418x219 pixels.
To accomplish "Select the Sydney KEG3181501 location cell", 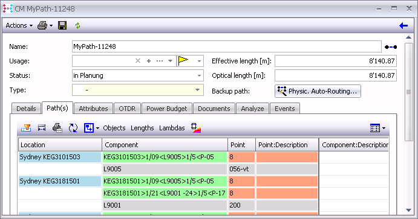I will [x=60, y=181].
